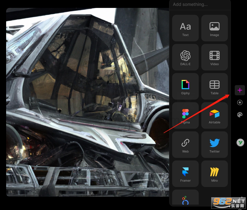Image resolution: width=247 pixels, height=210 pixels.
Task: Click the magenta plus add button
Action: (x=240, y=90)
